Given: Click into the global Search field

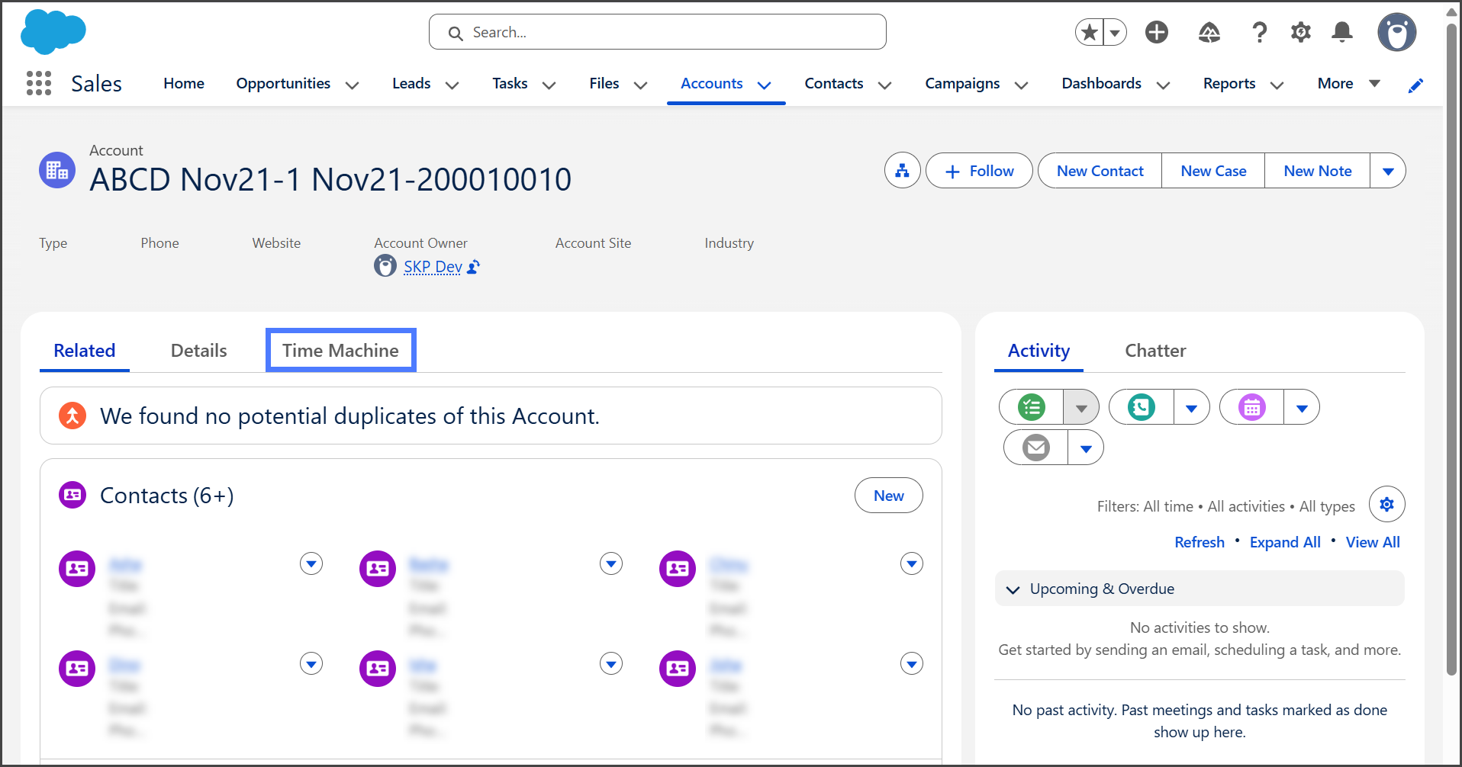Looking at the screenshot, I should (656, 32).
